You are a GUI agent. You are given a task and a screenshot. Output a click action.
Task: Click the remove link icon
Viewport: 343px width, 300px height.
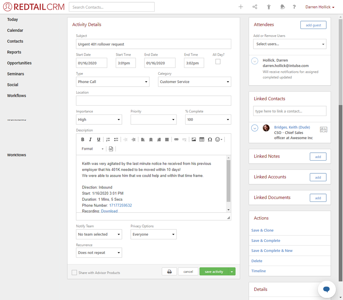click(184, 140)
